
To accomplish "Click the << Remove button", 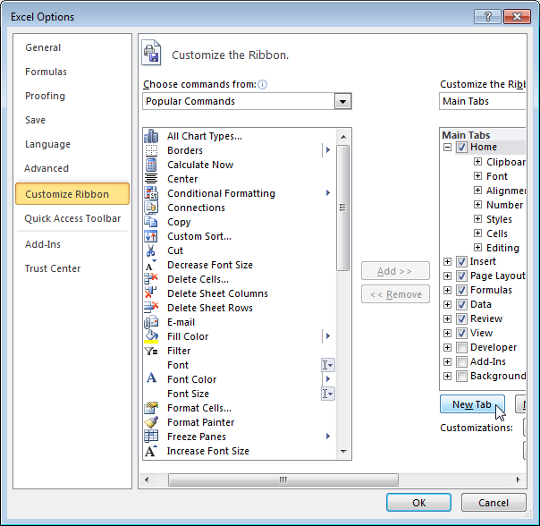I will click(395, 294).
